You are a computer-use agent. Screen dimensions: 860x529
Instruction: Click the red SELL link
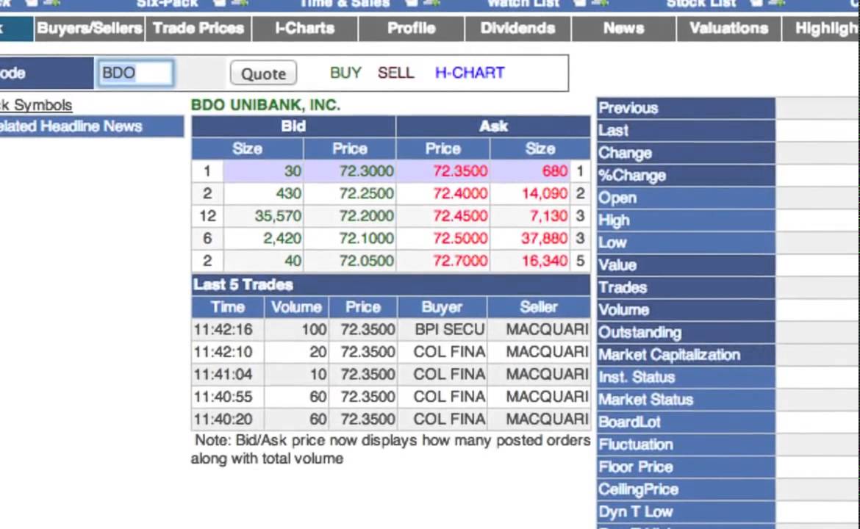pos(395,73)
